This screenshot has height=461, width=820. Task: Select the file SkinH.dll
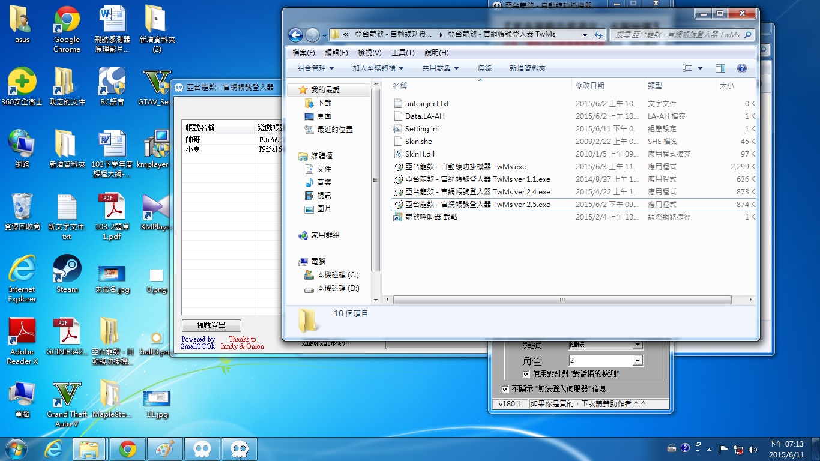[x=420, y=154]
